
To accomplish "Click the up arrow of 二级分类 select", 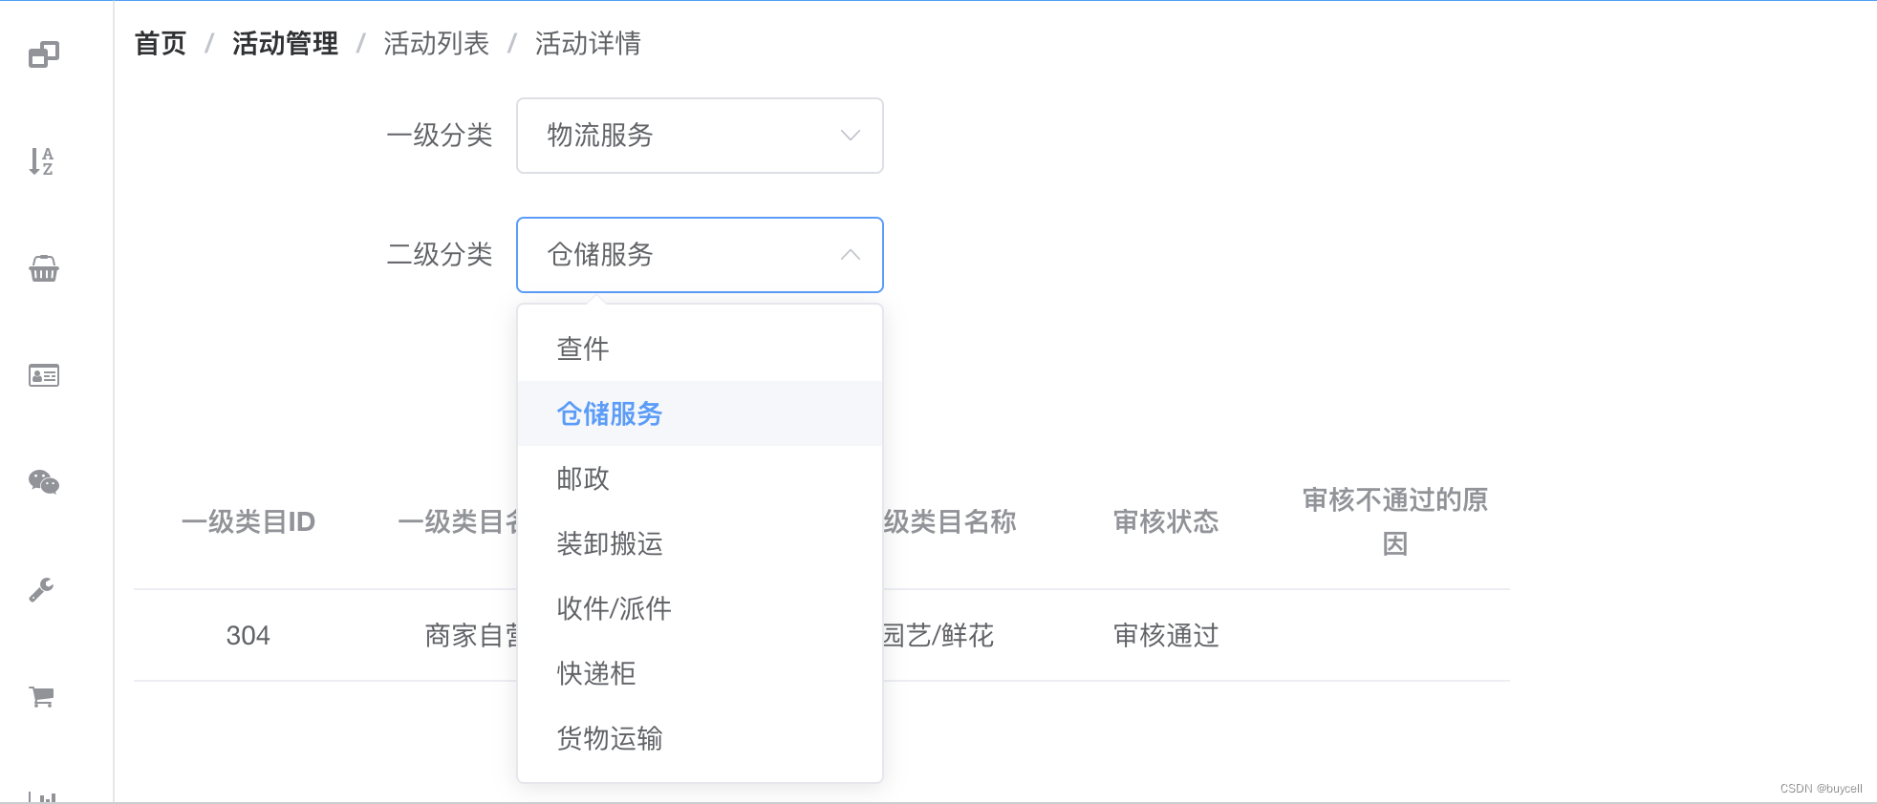I will pos(850,255).
